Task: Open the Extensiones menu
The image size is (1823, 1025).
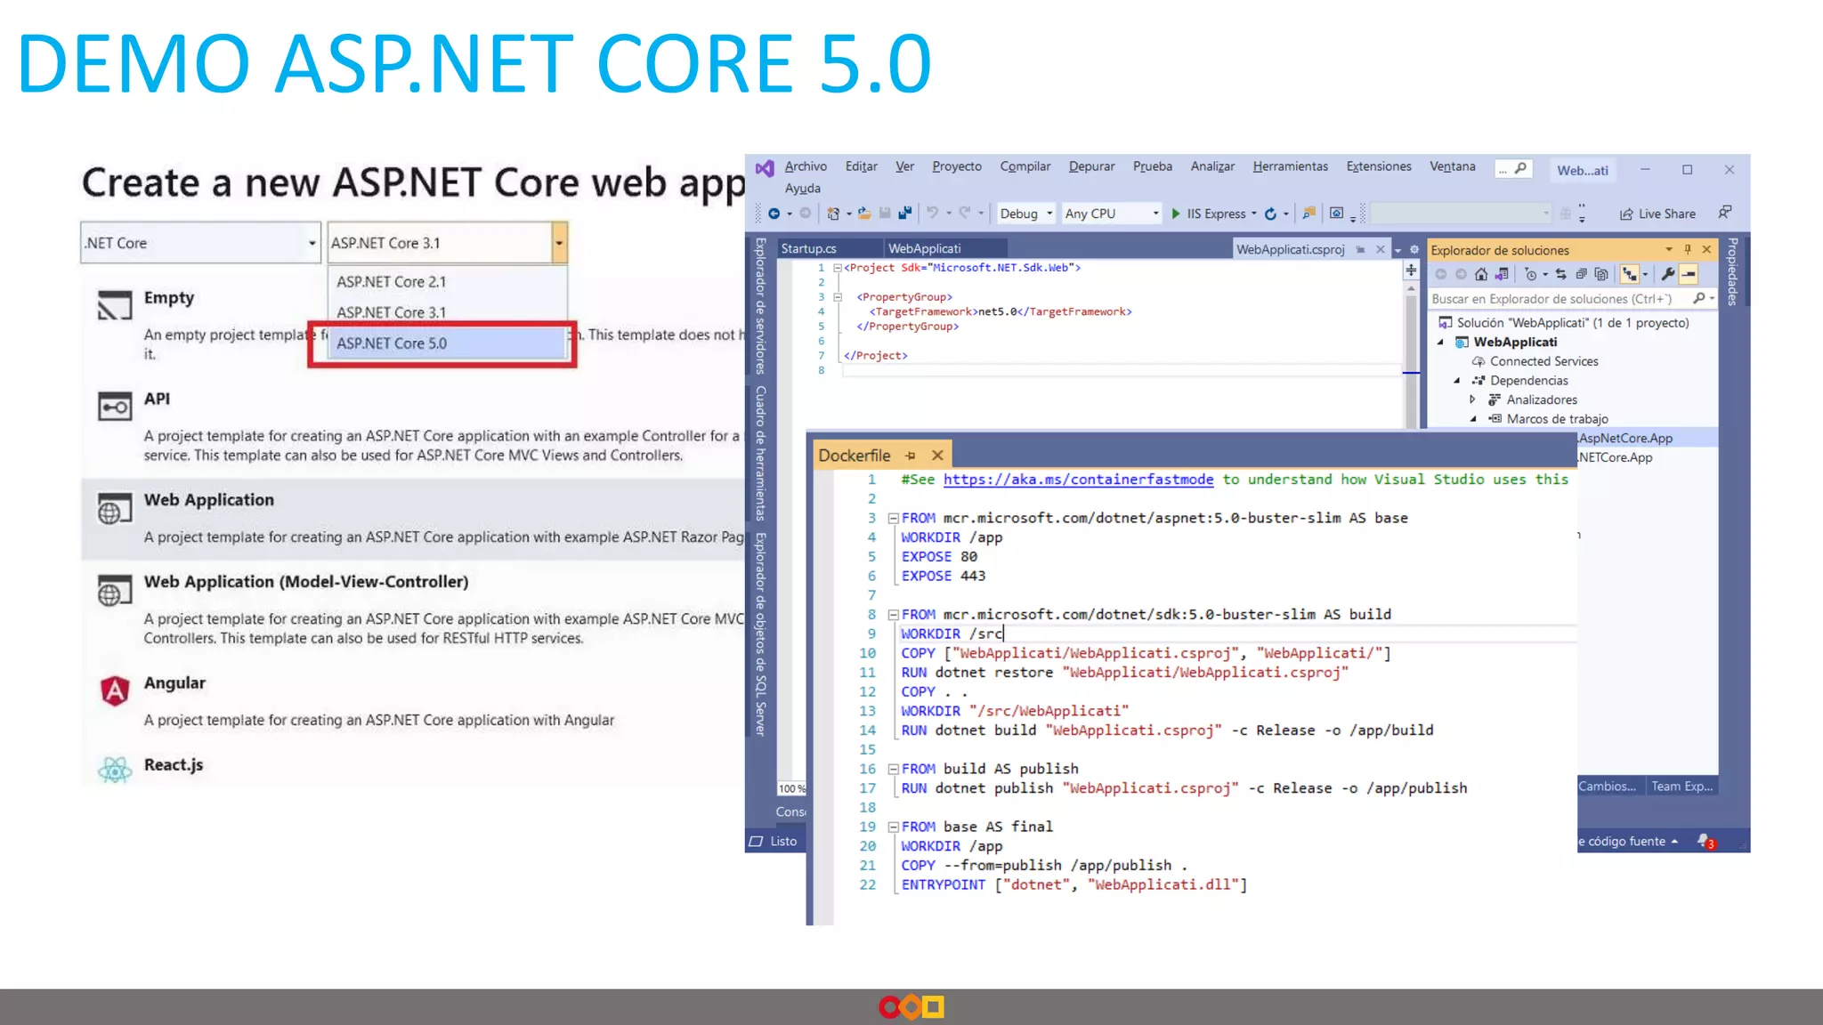Action: 1379,166
